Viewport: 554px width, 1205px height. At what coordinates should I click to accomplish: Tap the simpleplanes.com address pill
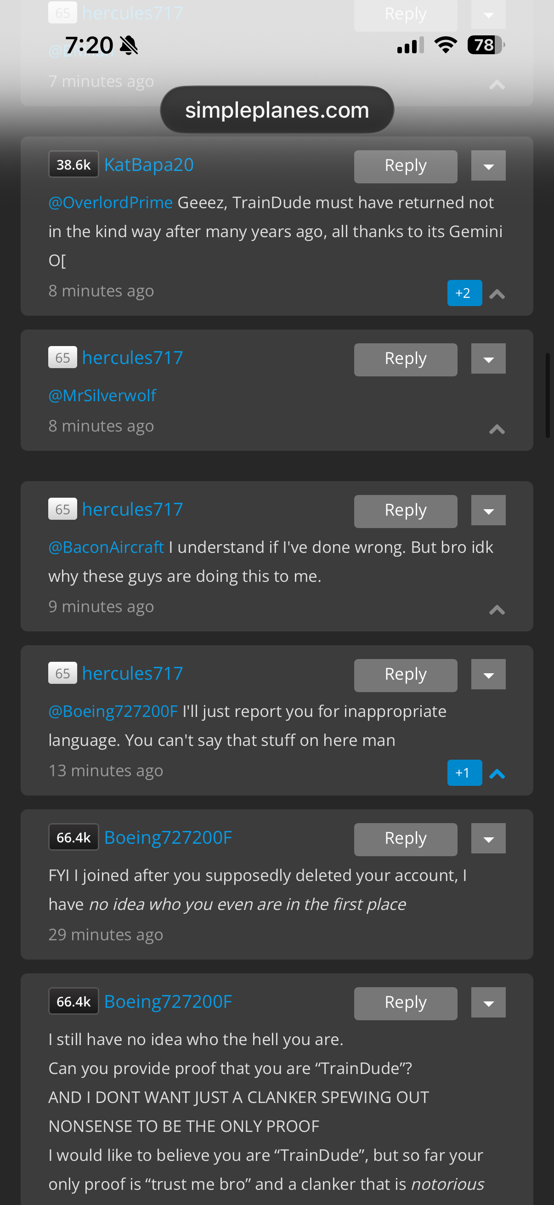(x=277, y=110)
